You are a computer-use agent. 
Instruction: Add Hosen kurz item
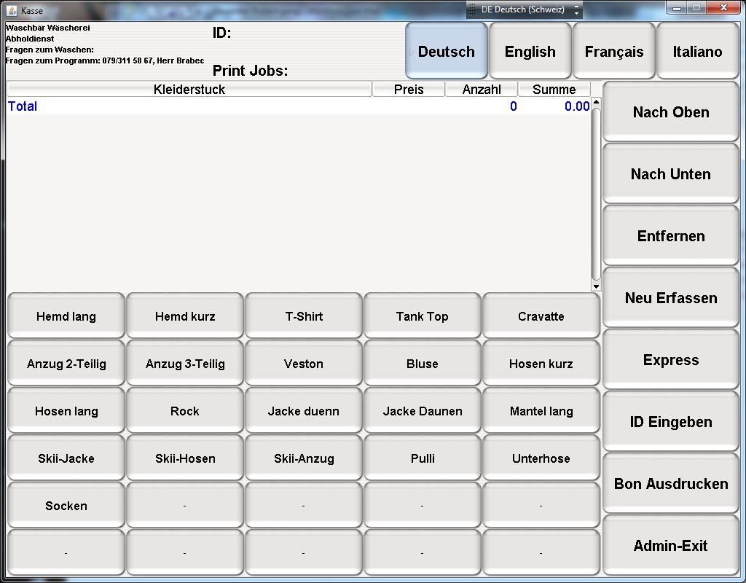point(541,364)
